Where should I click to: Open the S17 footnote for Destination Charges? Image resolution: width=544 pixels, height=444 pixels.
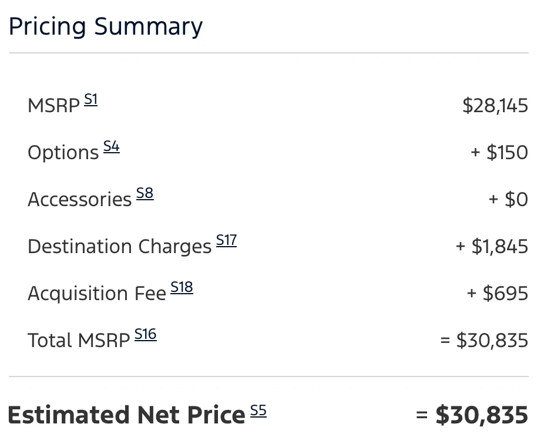(x=226, y=240)
